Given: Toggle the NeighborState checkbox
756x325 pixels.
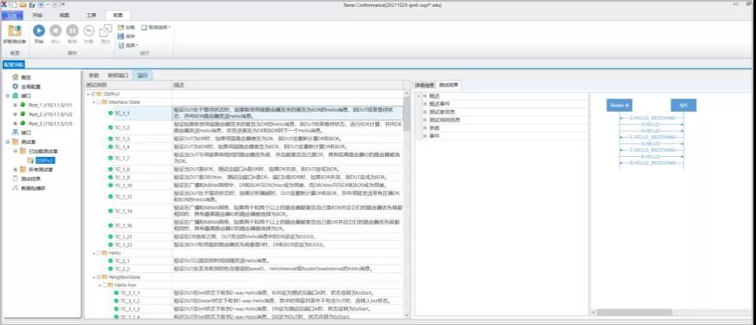Looking at the screenshot, I should tap(99, 277).
